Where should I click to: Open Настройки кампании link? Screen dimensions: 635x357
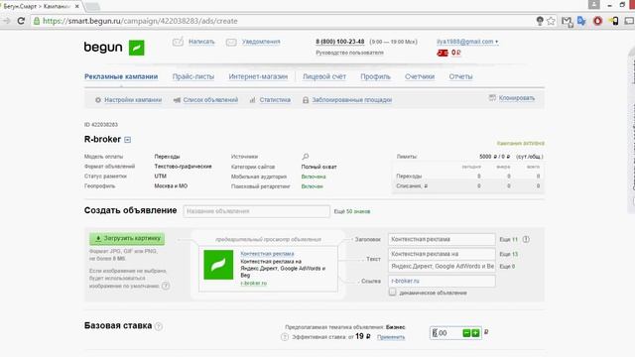coord(133,100)
